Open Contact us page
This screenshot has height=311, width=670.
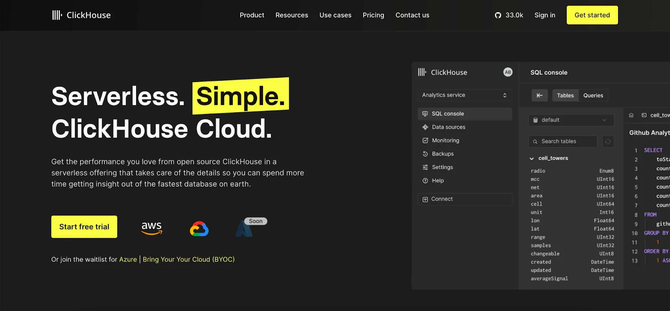click(412, 15)
